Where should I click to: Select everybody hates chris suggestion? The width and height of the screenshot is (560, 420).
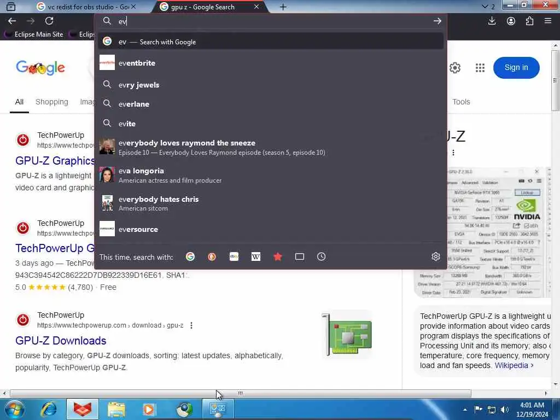pos(271,203)
